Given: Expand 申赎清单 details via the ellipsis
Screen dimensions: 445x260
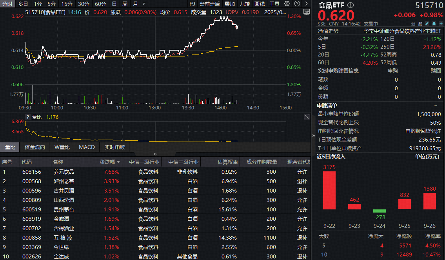Looking at the screenshot, I should pos(441,105).
